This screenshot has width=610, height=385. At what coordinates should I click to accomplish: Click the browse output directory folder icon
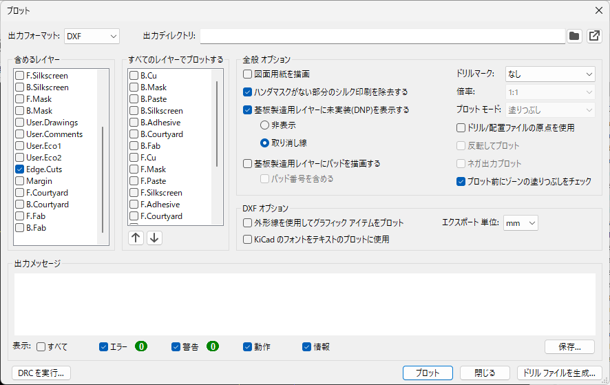pos(574,36)
